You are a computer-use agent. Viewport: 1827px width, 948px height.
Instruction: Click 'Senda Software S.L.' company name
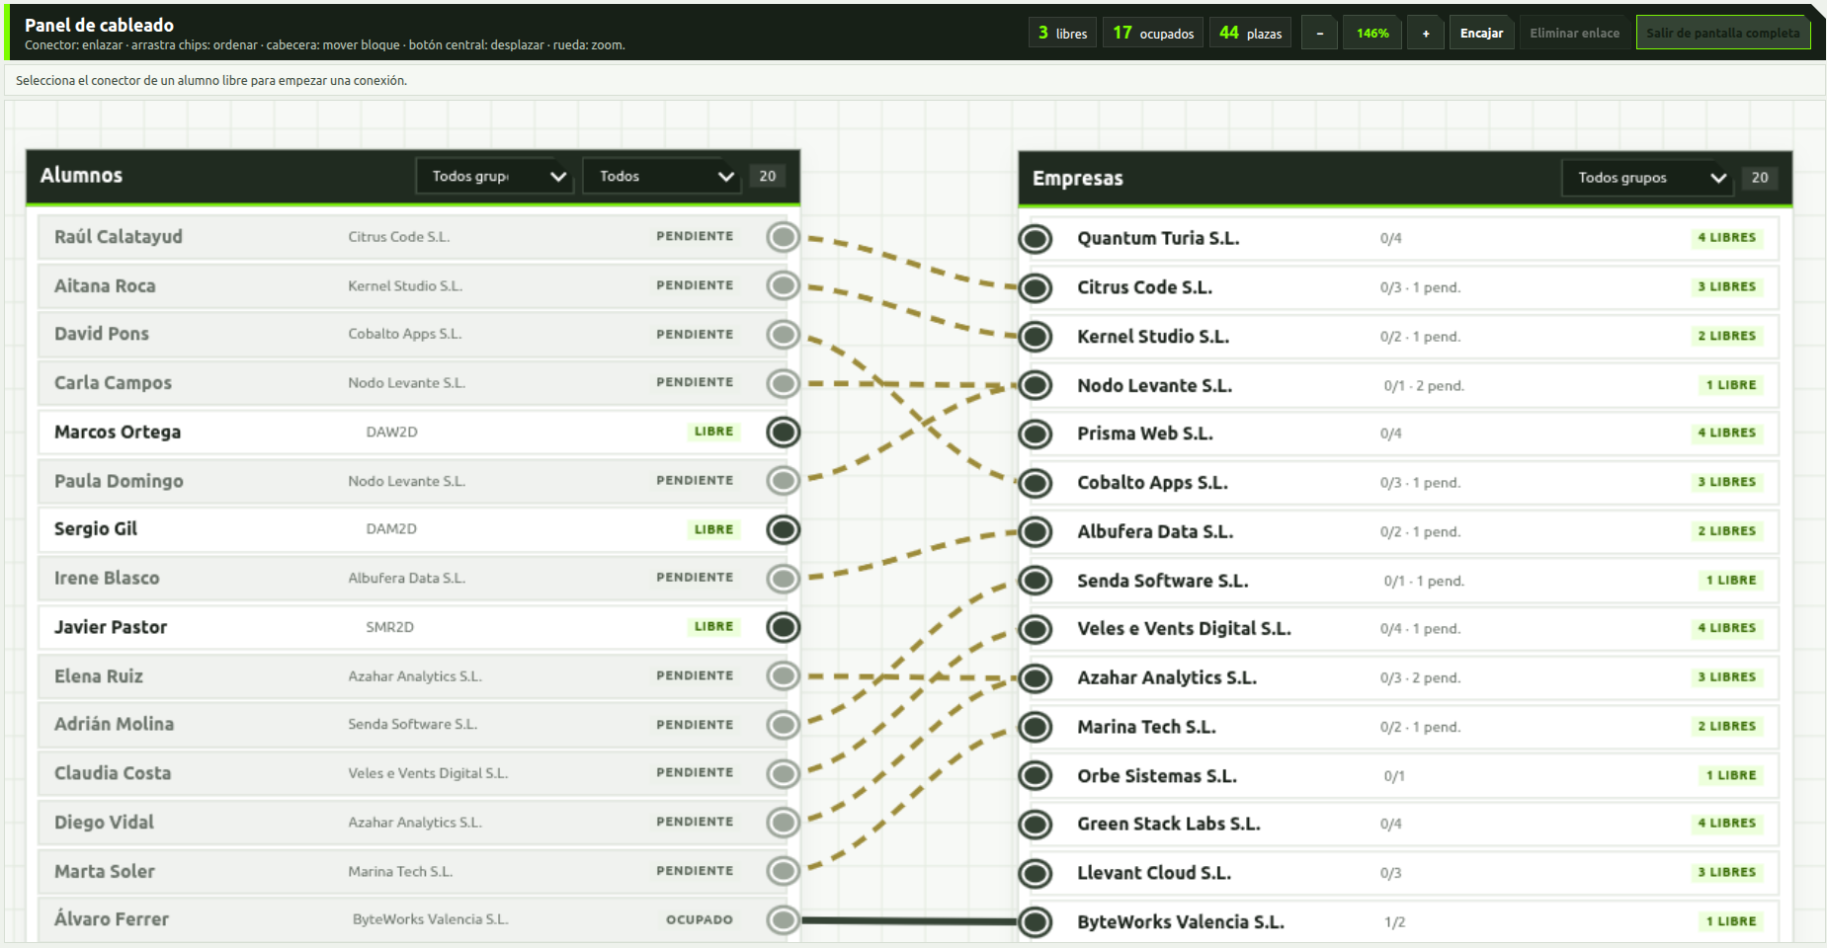pyautogui.click(x=1162, y=581)
